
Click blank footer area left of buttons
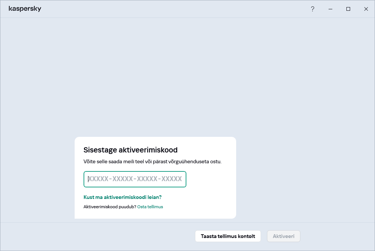point(93,236)
